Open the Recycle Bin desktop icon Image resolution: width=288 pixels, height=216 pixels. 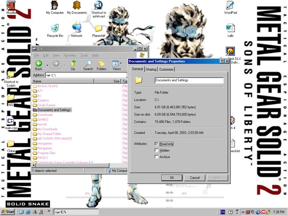55,28
